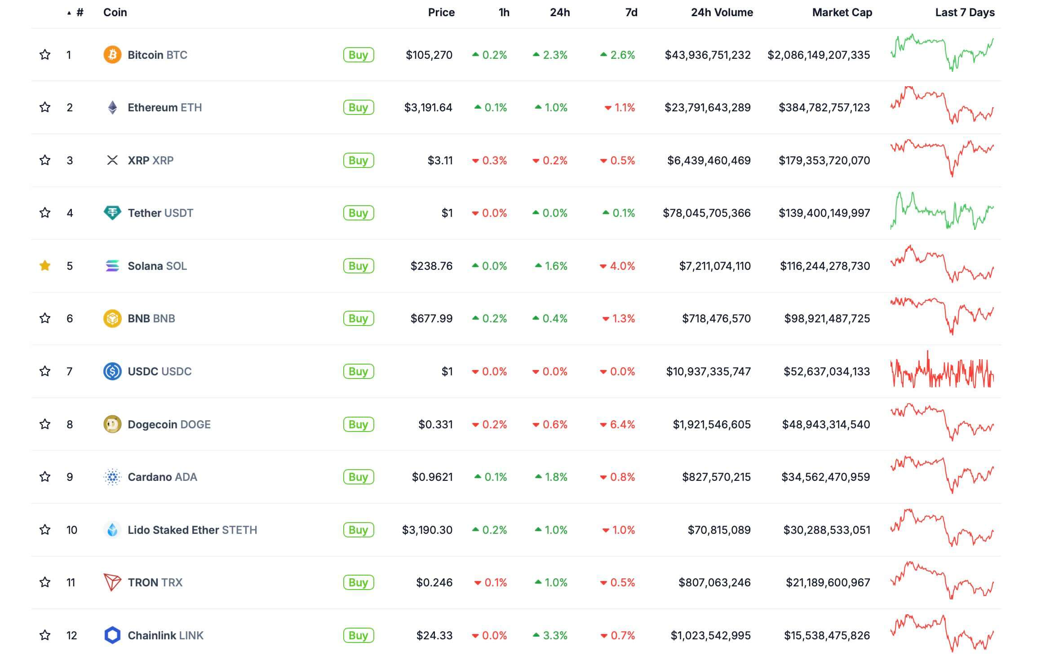Sort by Market Cap header
The height and width of the screenshot is (660, 1046).
point(842,13)
